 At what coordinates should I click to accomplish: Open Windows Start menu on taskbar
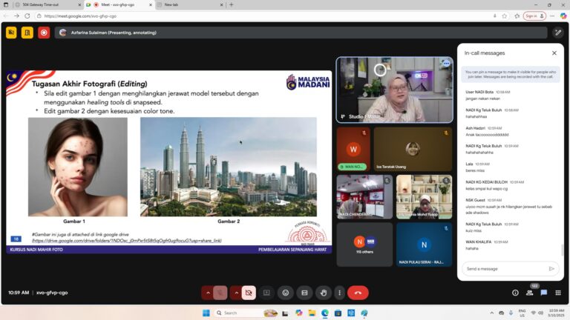click(x=206, y=313)
